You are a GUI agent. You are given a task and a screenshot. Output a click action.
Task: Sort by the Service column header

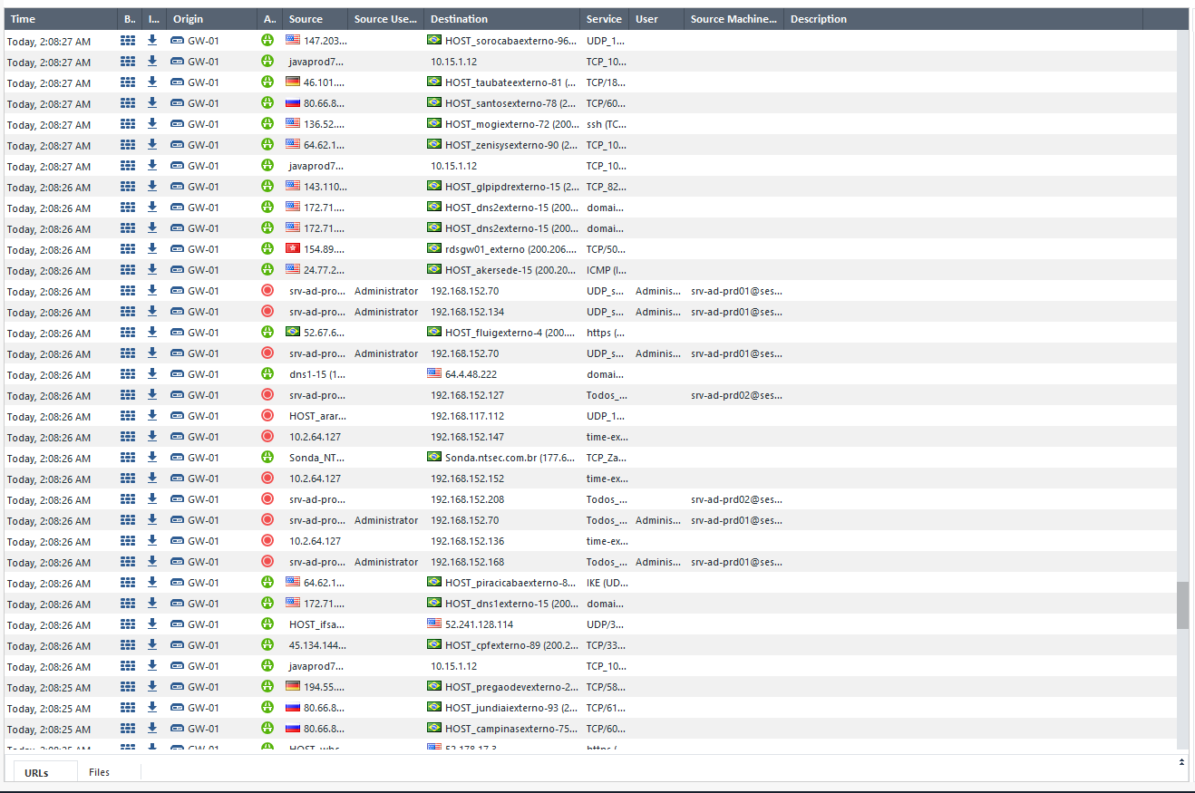point(603,18)
